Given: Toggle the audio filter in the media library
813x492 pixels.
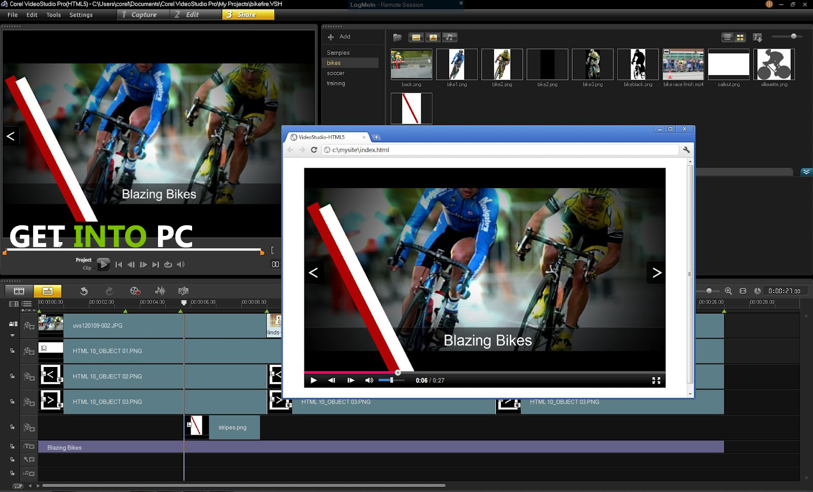Looking at the screenshot, I should (x=451, y=37).
